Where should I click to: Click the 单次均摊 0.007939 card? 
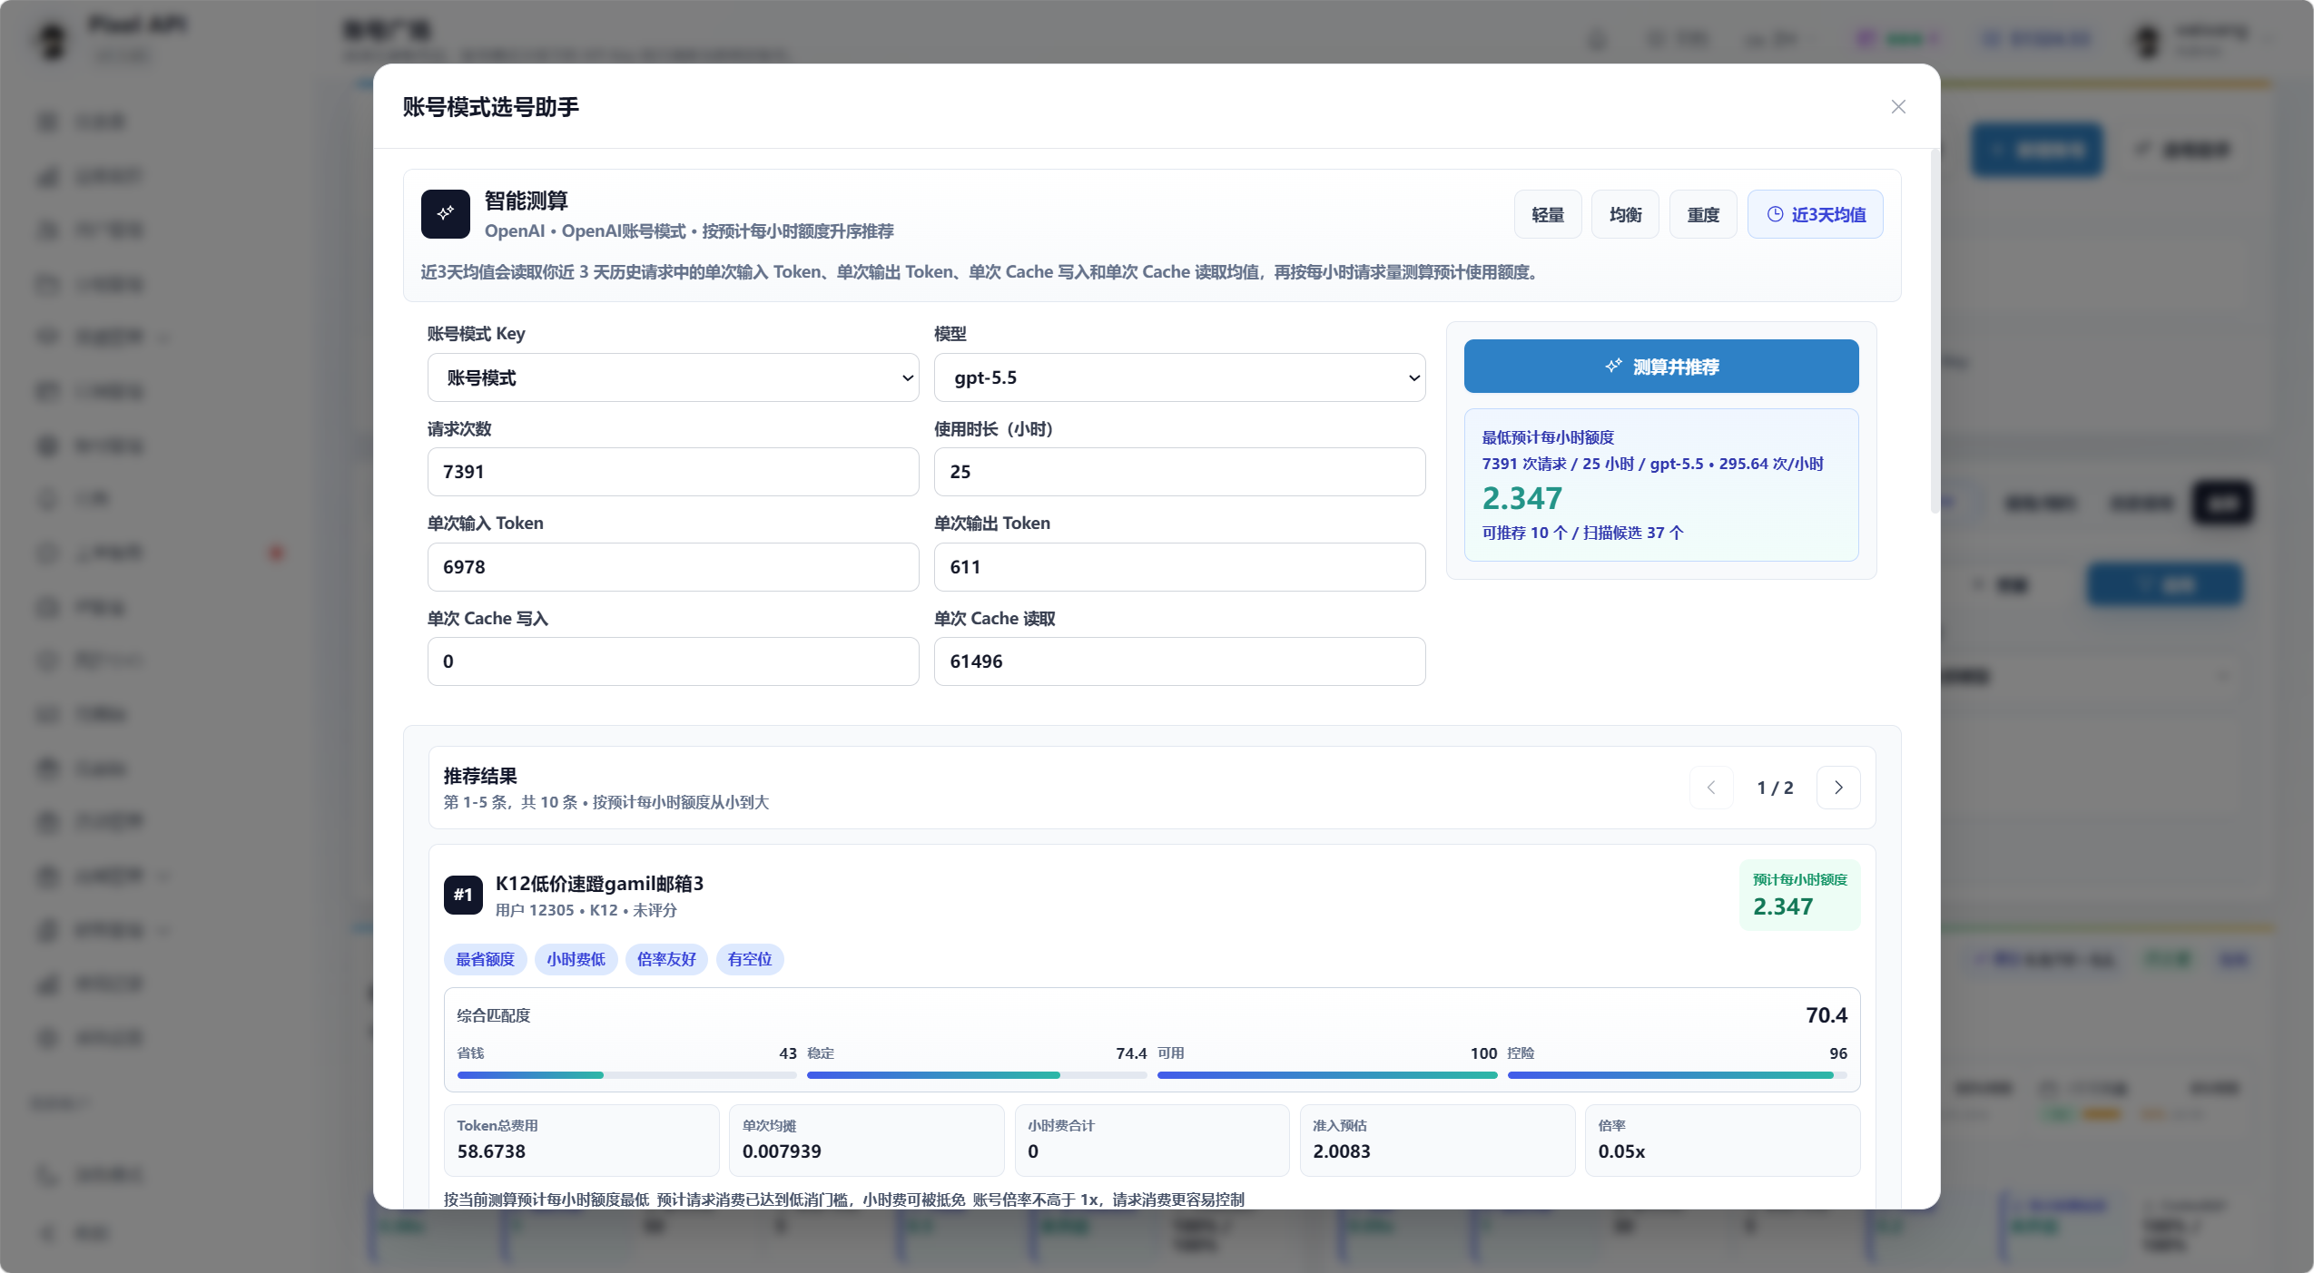point(867,1141)
